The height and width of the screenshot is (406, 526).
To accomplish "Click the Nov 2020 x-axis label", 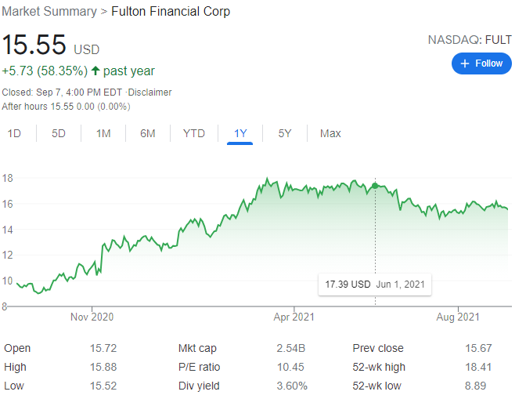I will (92, 317).
